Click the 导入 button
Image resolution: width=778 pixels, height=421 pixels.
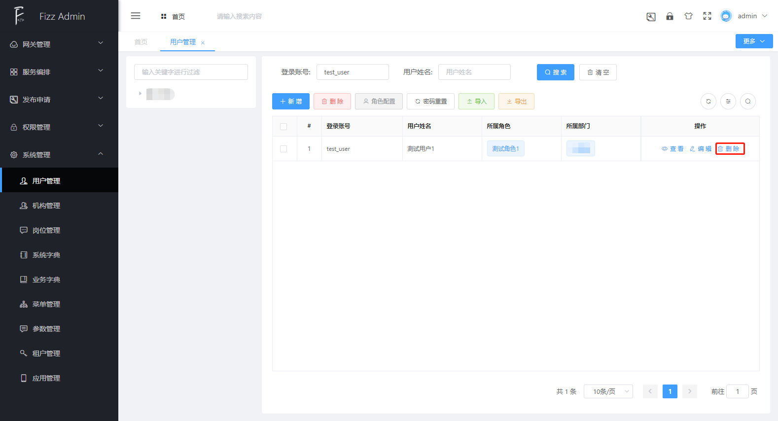pos(476,101)
